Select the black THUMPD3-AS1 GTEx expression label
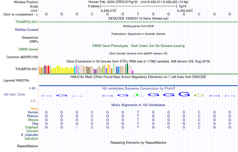Viewport: 238px width, 152px height. click(27, 69)
